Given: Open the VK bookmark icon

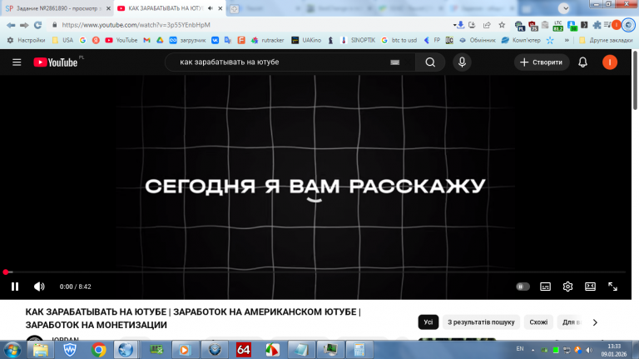Looking at the screenshot, I should coord(215,40).
